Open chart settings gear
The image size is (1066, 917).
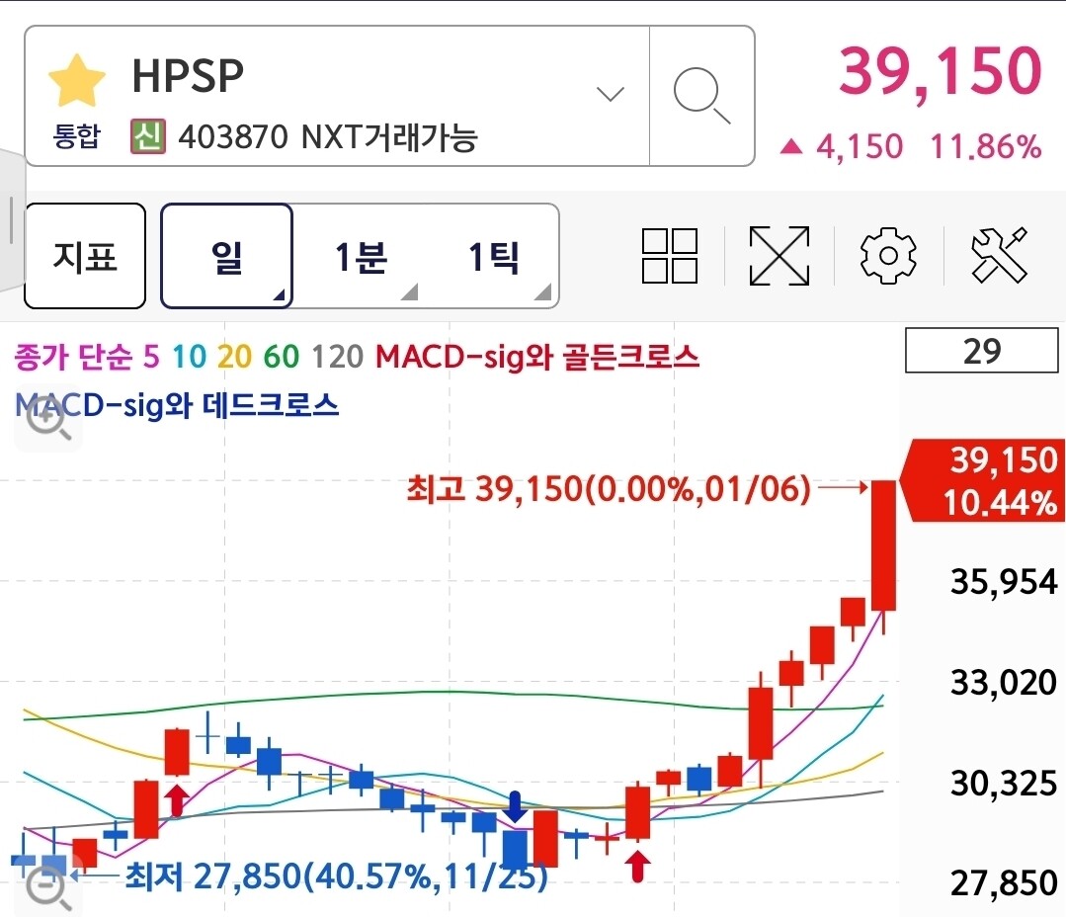pos(888,256)
